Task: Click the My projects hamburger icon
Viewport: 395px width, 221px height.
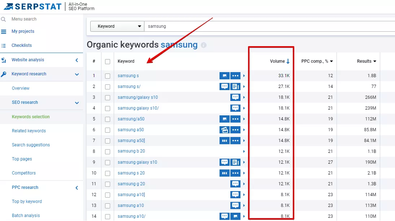Action: (4, 31)
